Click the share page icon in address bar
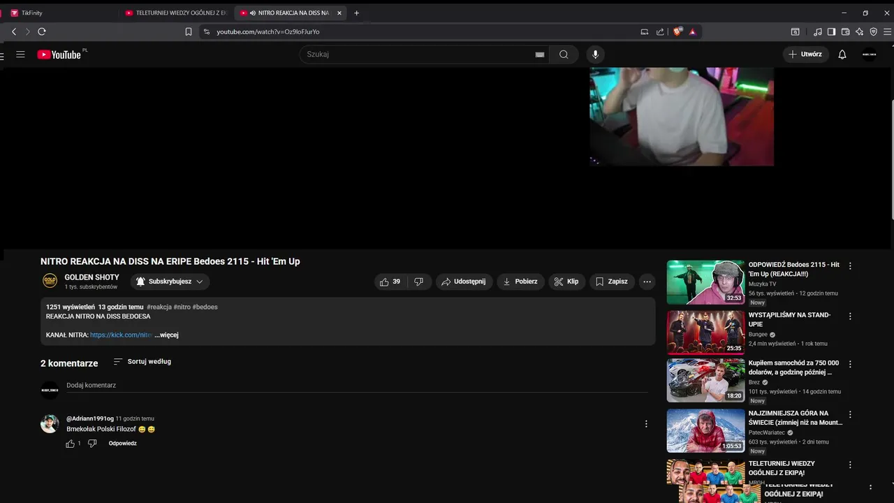Viewport: 894px width, 503px height. pos(660,31)
